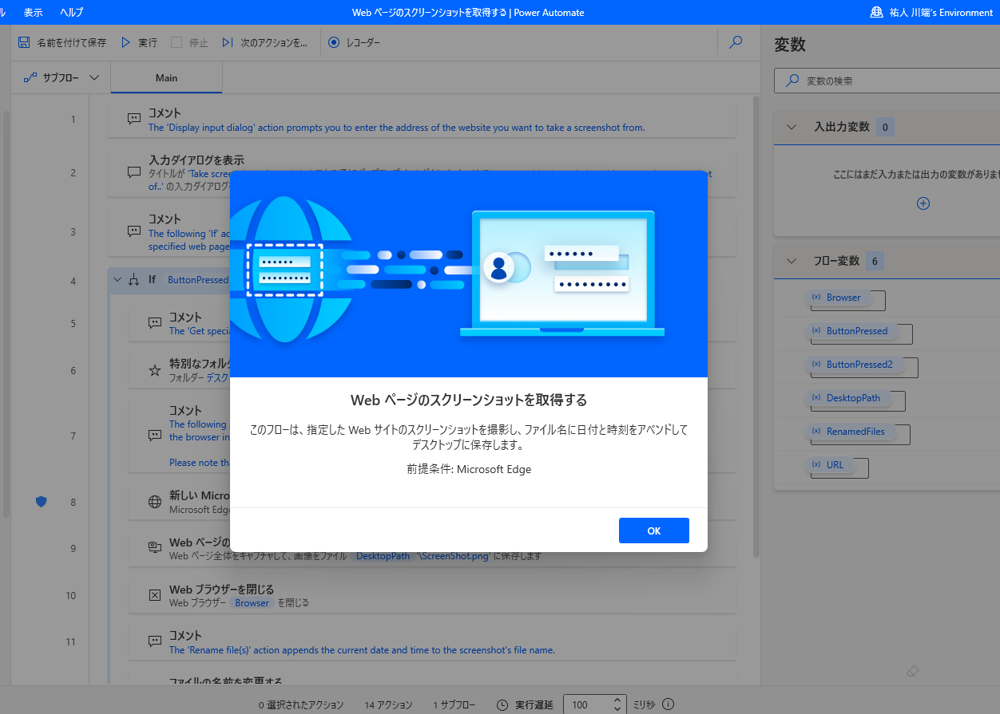This screenshot has height=714, width=1000.
Task: Click the clock icon beside 実行遅延
Action: pos(502,704)
